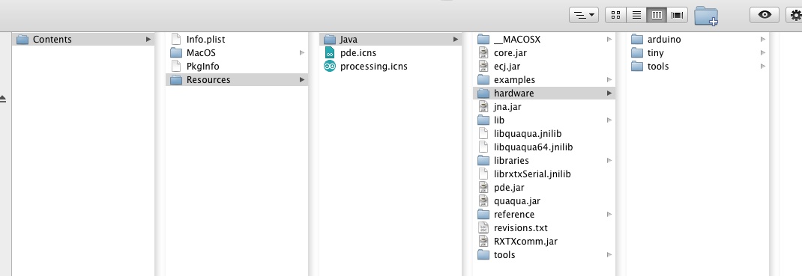Open the libraries folder
Image resolution: width=802 pixels, height=276 pixels.
point(544,161)
